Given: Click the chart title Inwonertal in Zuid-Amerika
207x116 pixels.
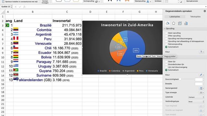Looking at the screenshot, I should [127, 25].
